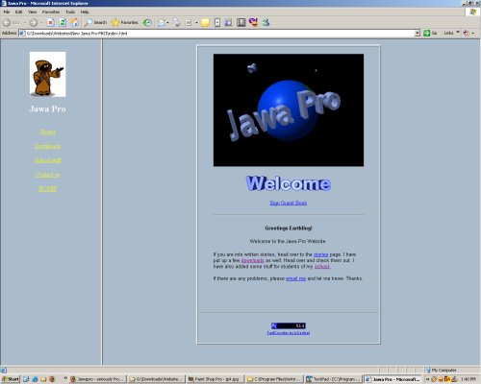Viewport: 481px width, 384px height.
Task: Open the Back button history dropdown
Action: (25, 22)
